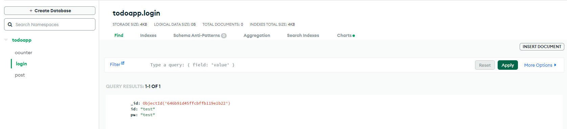567x129 pixels.
Task: Focus the Search Namespaces field
Action: 50,24
